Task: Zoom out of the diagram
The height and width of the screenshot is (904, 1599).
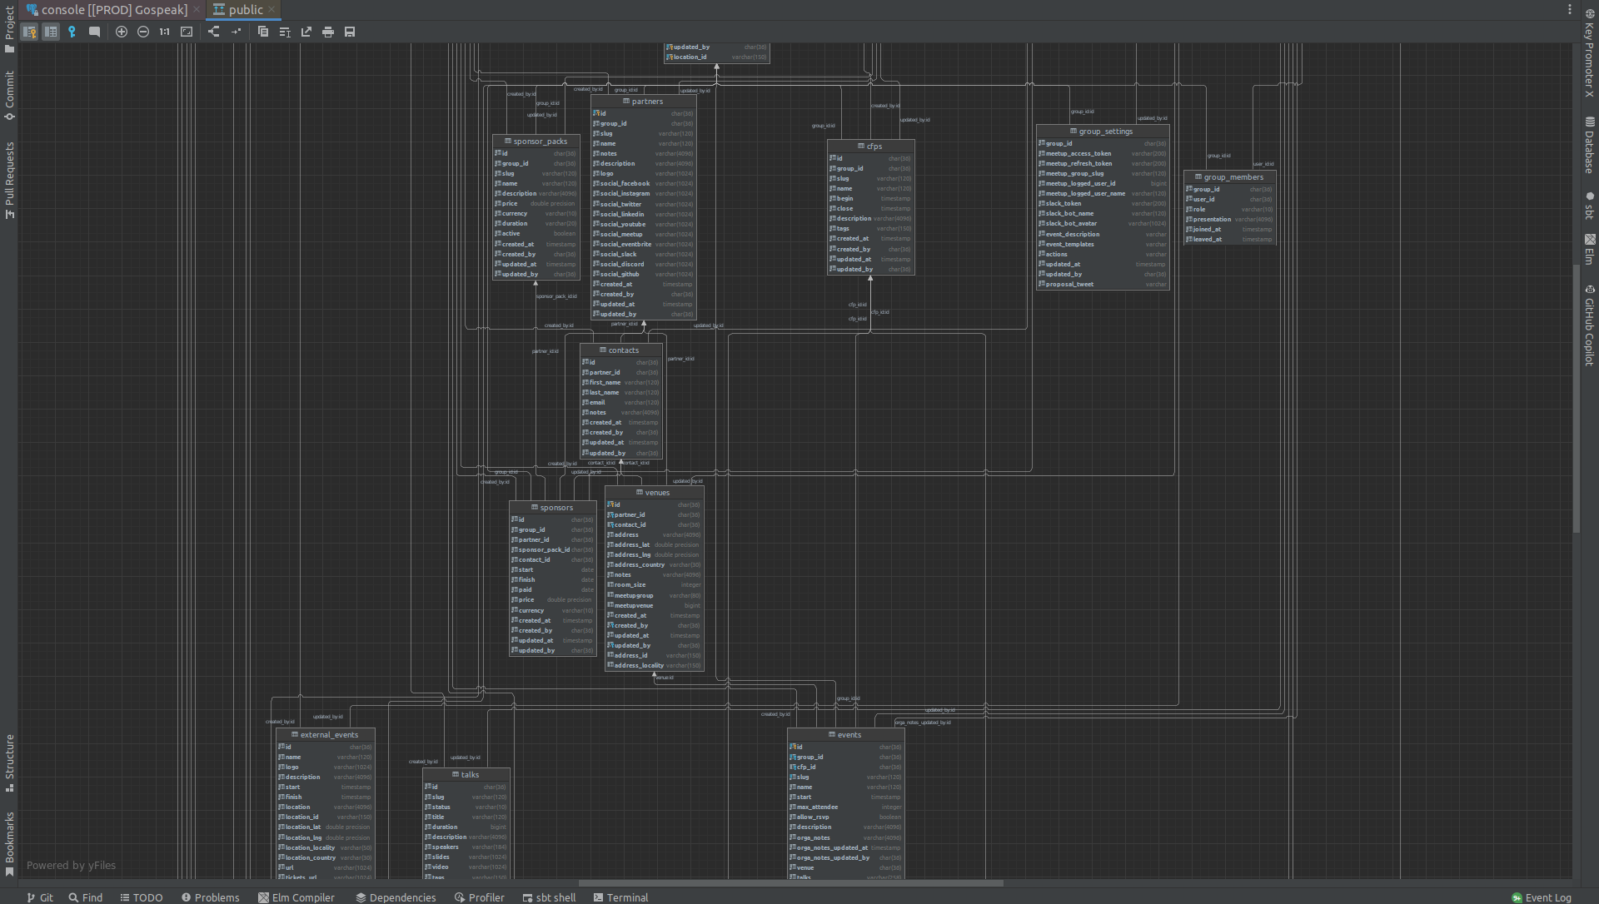Action: click(x=143, y=32)
